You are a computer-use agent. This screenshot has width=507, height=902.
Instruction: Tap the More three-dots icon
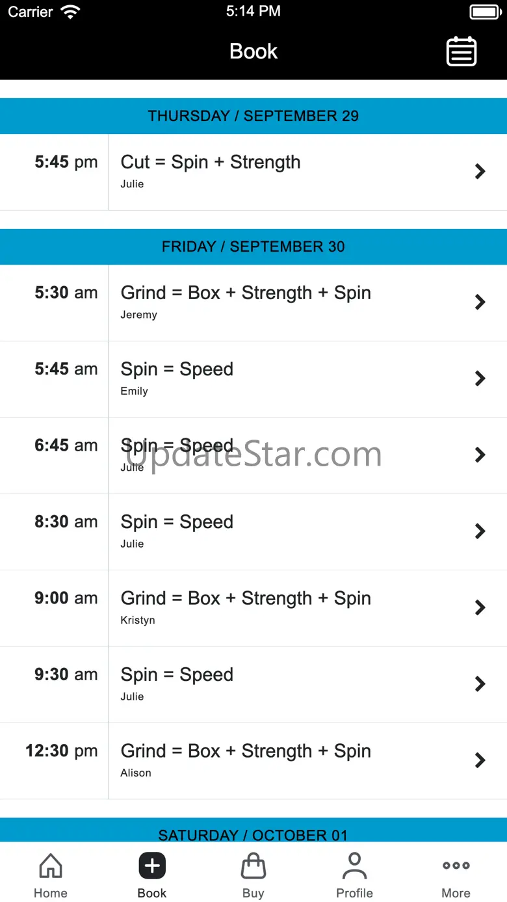[456, 866]
